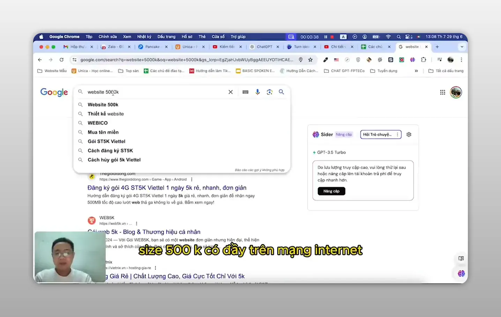Viewport: 501px width, 317px height.
Task: Open the Đăng ký gói 4G ST5K result
Action: pos(167,188)
